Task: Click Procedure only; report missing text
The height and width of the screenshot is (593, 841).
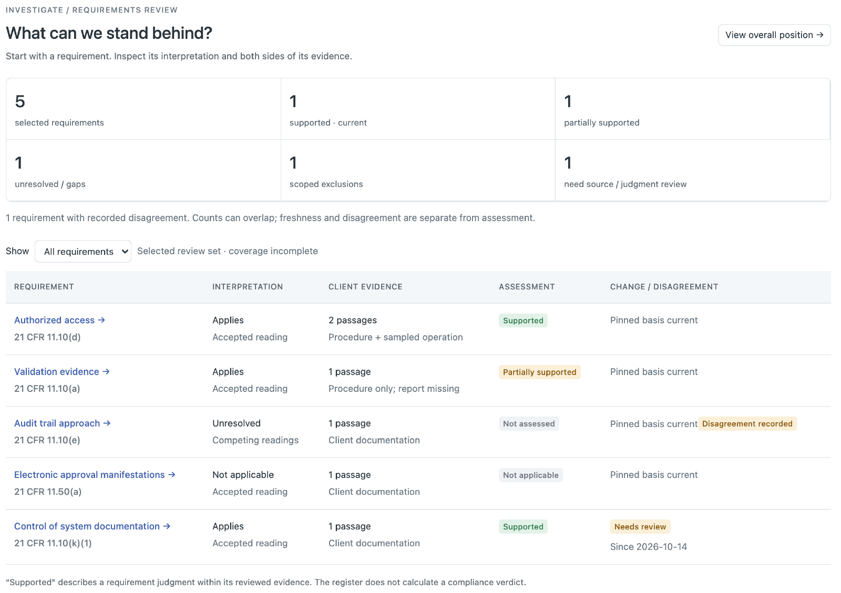Action: click(394, 389)
